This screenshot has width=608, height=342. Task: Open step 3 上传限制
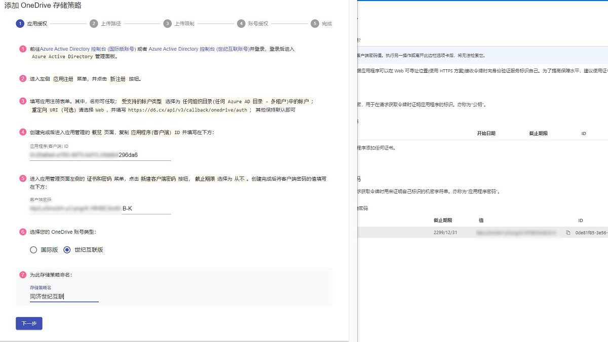pyautogui.click(x=179, y=23)
